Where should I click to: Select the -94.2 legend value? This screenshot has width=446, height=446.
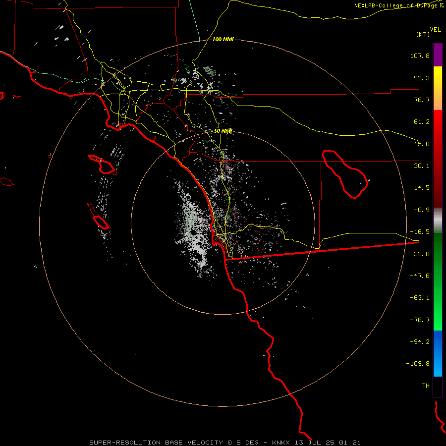point(420,342)
